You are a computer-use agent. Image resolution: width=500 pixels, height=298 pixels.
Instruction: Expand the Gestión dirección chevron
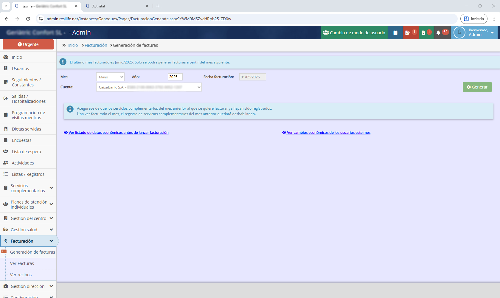[x=51, y=286]
